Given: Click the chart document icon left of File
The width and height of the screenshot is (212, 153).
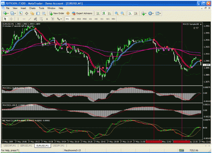Looking at the screenshot, I should pos(3,8).
